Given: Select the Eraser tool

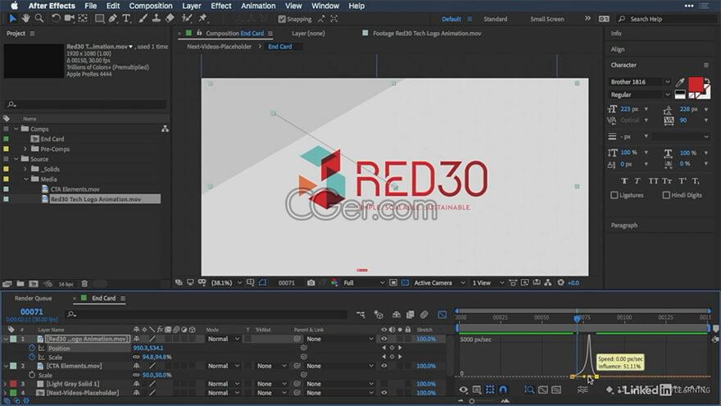Looking at the screenshot, I should click(x=170, y=18).
